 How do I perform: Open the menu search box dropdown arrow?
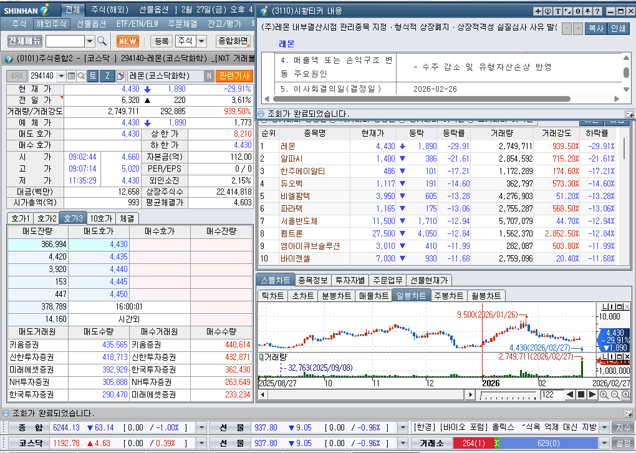click(90, 41)
